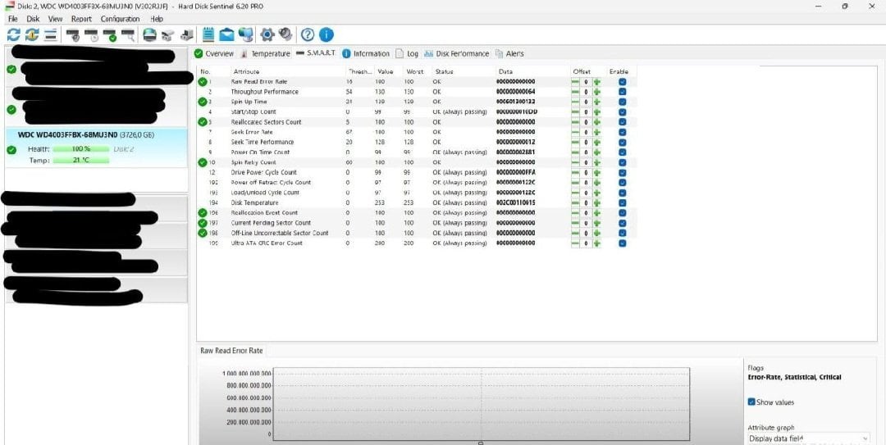
Task: Click the green minus offset on Seek Error Rate row
Action: pyautogui.click(x=575, y=132)
